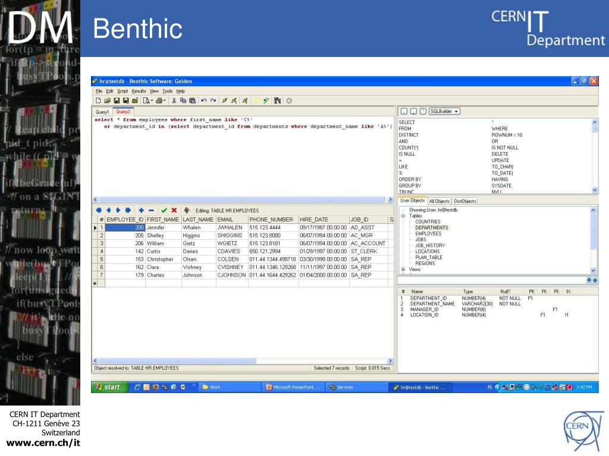Click the New file toolbar icon

tap(98, 101)
